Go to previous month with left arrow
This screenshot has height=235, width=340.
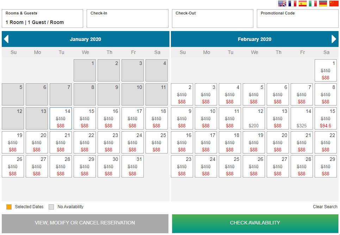(6, 39)
